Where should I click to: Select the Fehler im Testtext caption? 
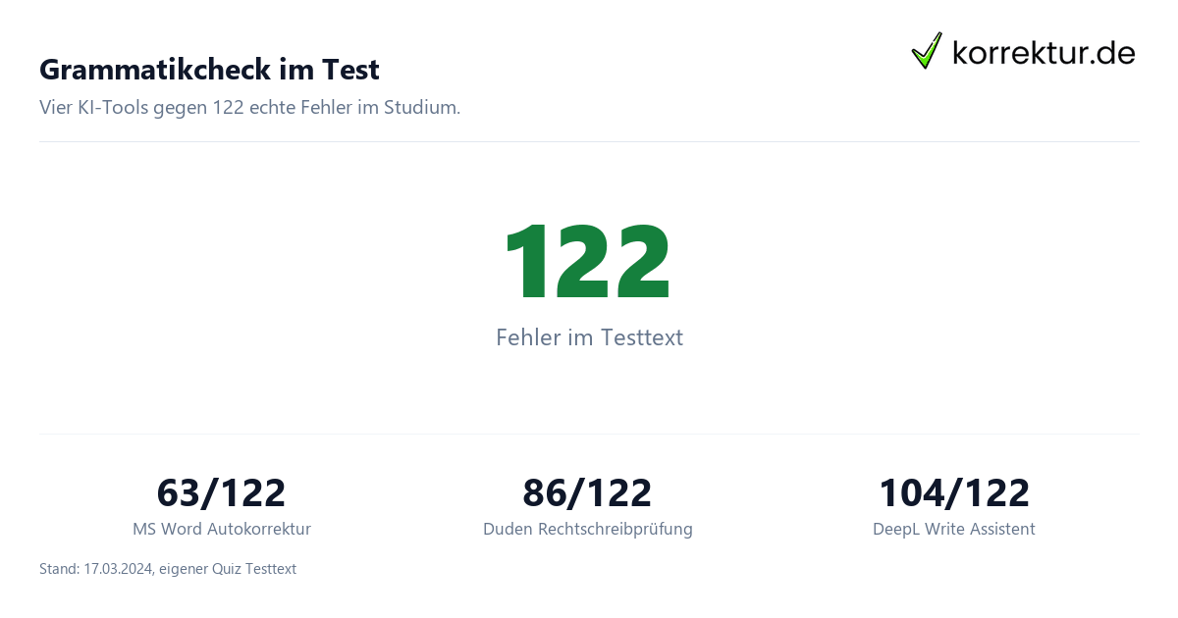click(x=589, y=337)
